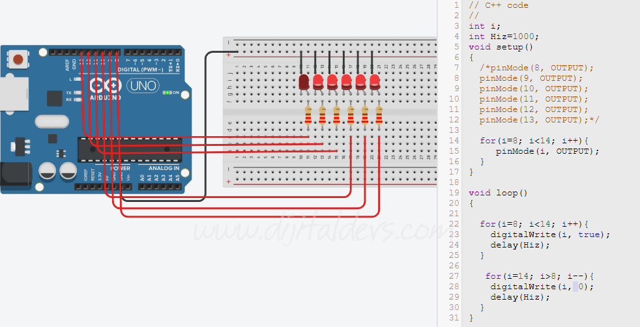The width and height of the screenshot is (640, 327).
Task: Select the resistor in breadboard column 15
Action: pos(336,115)
